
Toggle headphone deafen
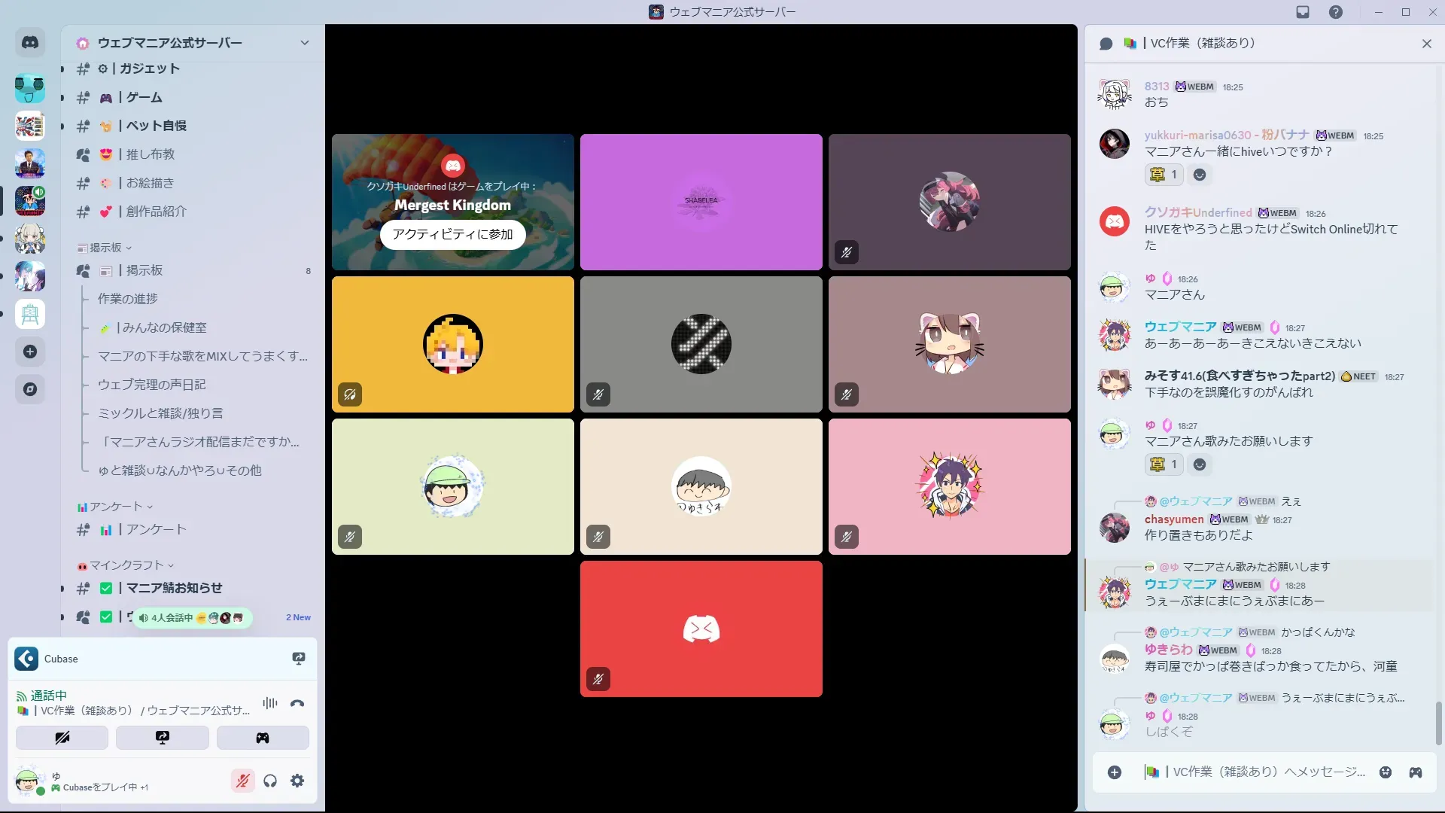pyautogui.click(x=270, y=781)
